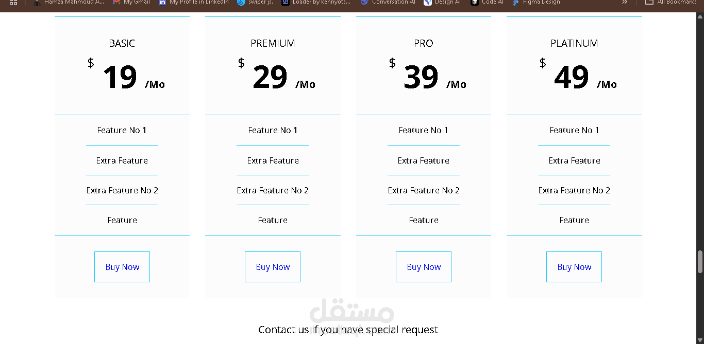Click Buy Now under the BASIC plan
This screenshot has height=344, width=704.
122,267
